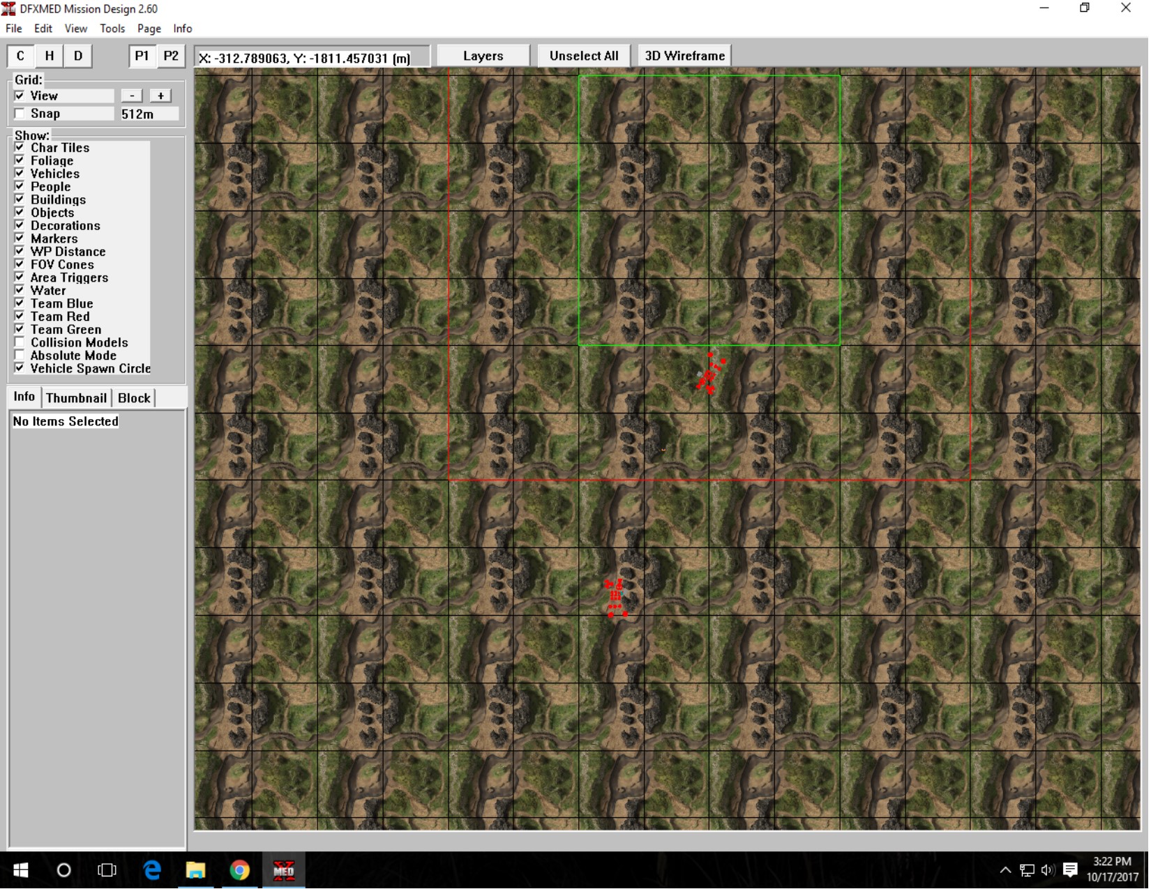
Task: Toggle Team Red checkbox
Action: tap(20, 317)
